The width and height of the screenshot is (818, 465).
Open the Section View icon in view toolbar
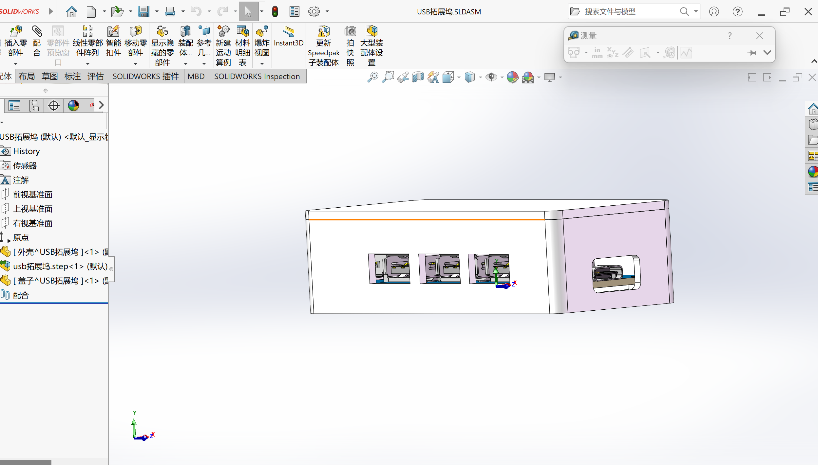tap(418, 77)
